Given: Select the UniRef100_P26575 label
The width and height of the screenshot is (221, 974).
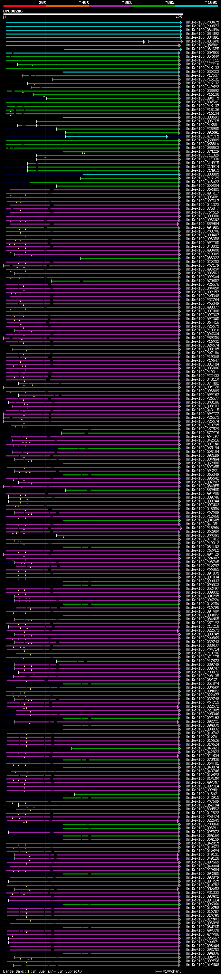Looking at the screenshot, I should click(202, 326).
